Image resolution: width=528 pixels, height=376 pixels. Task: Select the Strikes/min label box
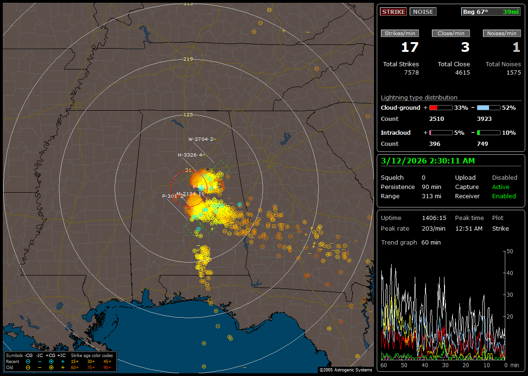[400, 33]
